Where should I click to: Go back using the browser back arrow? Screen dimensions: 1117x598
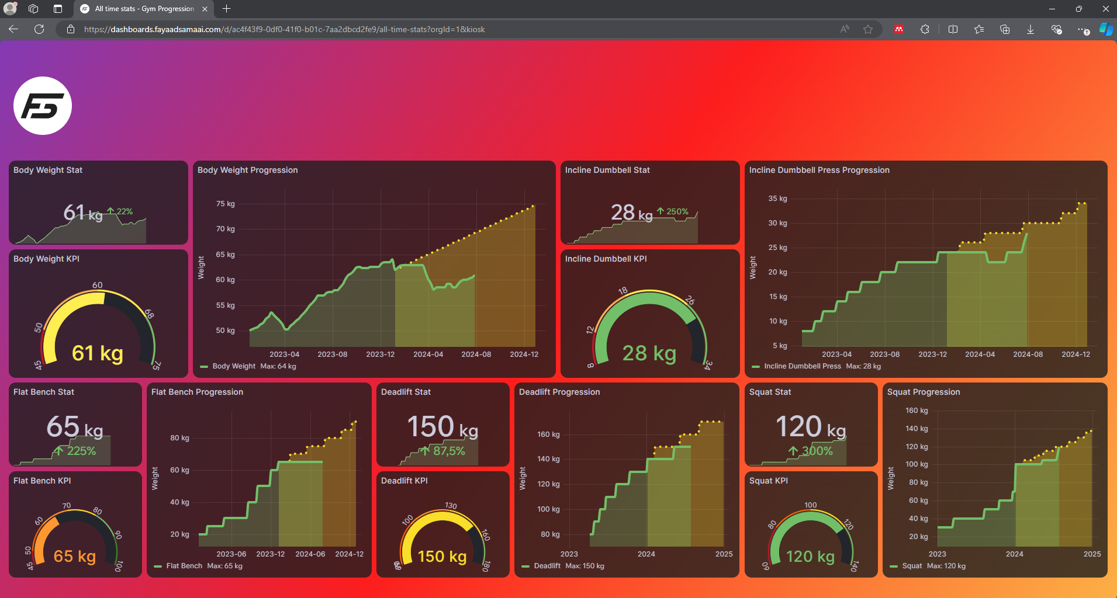point(13,29)
